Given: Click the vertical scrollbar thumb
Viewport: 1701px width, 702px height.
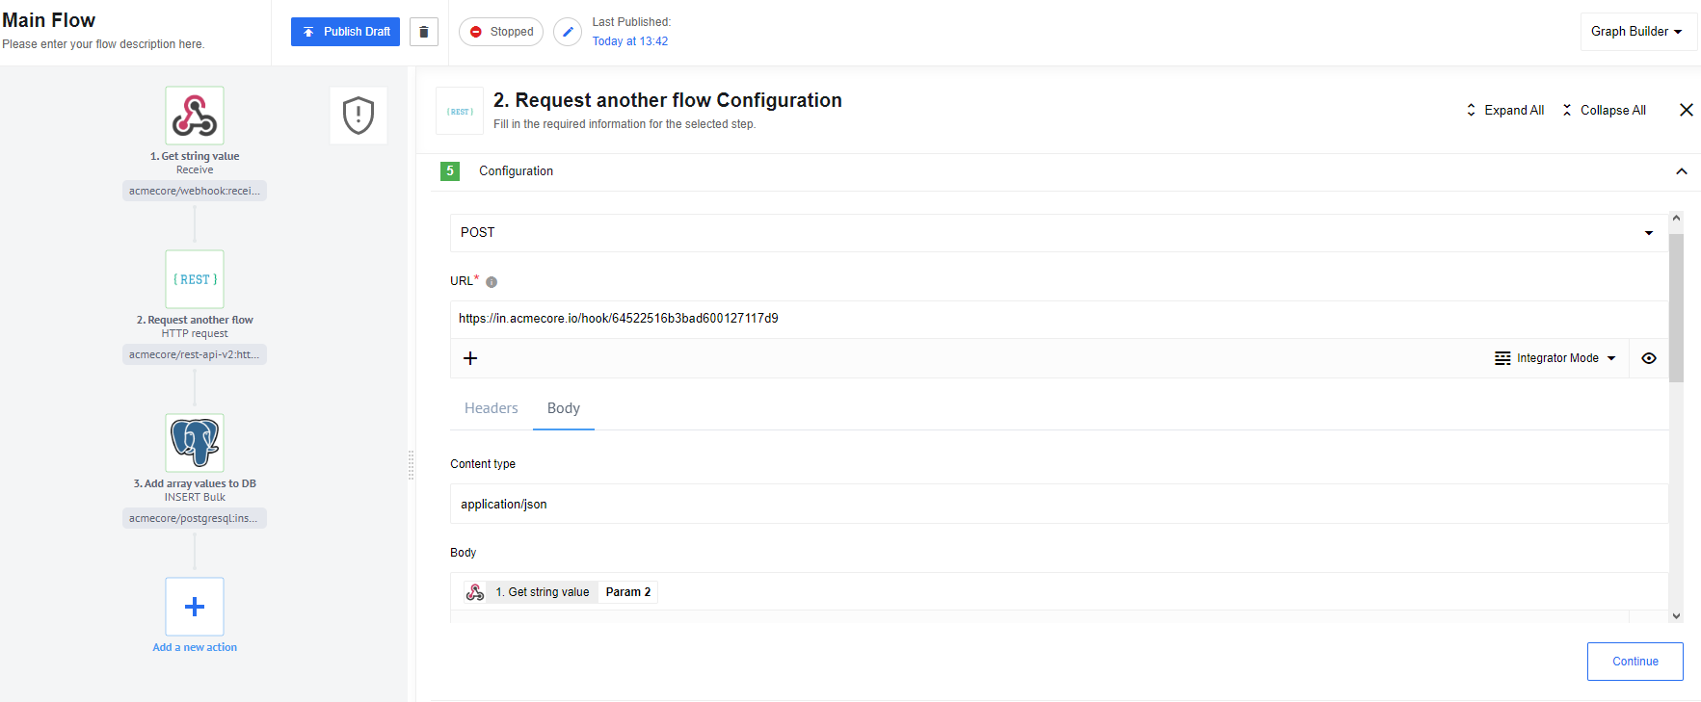Looking at the screenshot, I should (x=1676, y=307).
